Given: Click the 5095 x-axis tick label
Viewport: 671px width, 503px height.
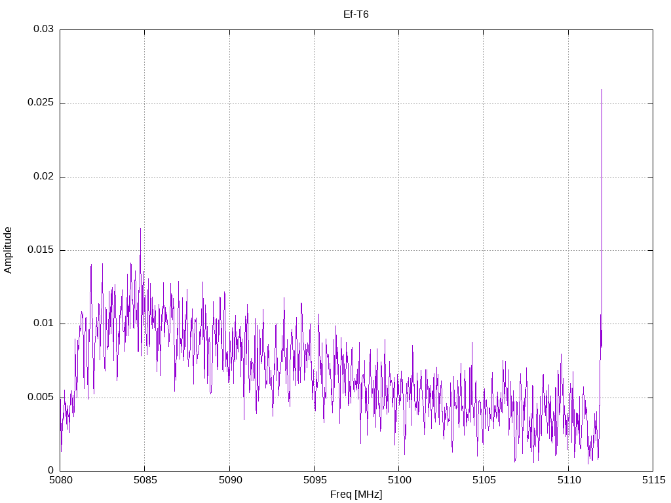Looking at the screenshot, I should (315, 480).
